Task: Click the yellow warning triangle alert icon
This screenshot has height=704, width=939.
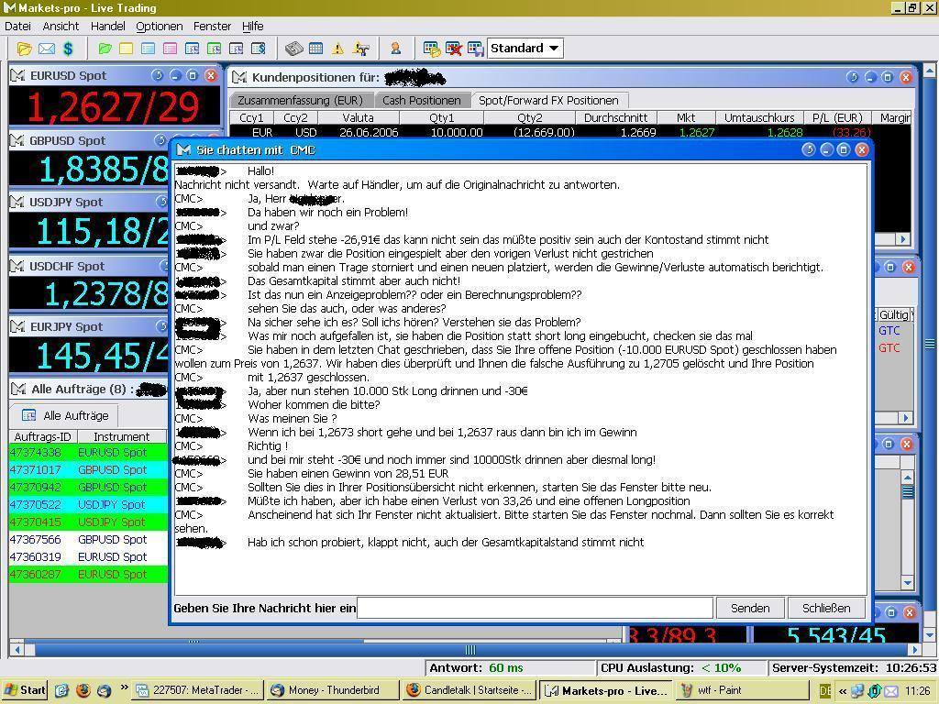Action: point(337,49)
